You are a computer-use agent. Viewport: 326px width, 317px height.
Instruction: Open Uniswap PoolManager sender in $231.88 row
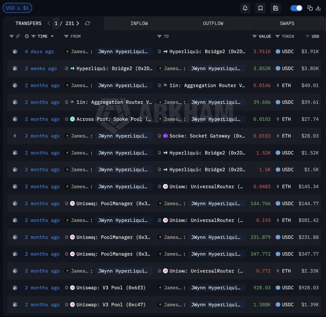[x=113, y=237]
